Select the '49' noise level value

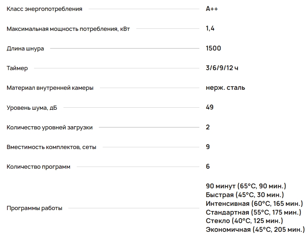(x=210, y=107)
